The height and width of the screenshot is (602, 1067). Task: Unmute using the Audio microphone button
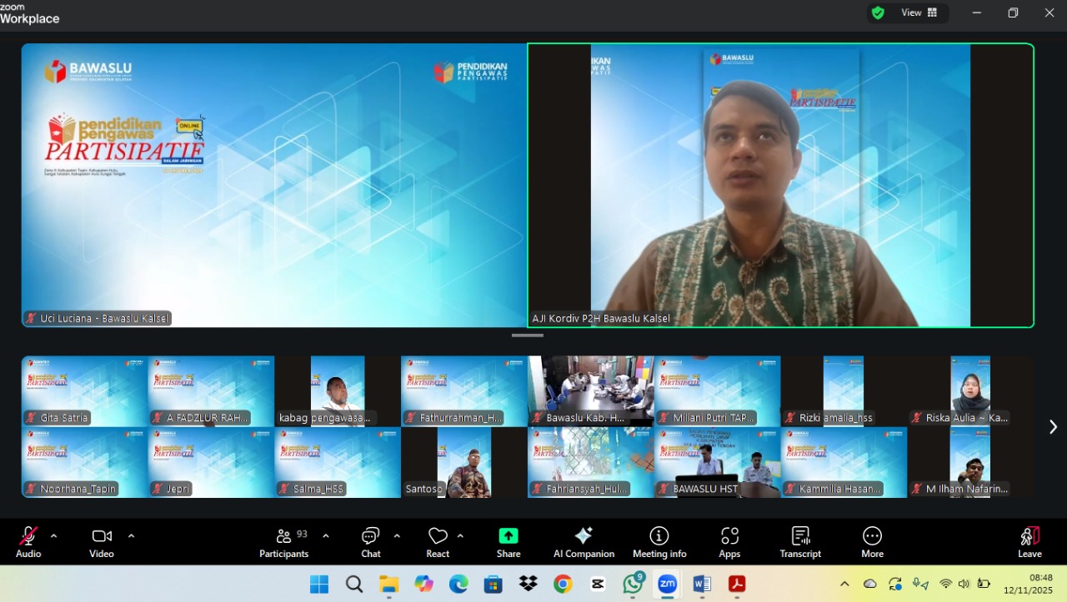[x=28, y=542]
